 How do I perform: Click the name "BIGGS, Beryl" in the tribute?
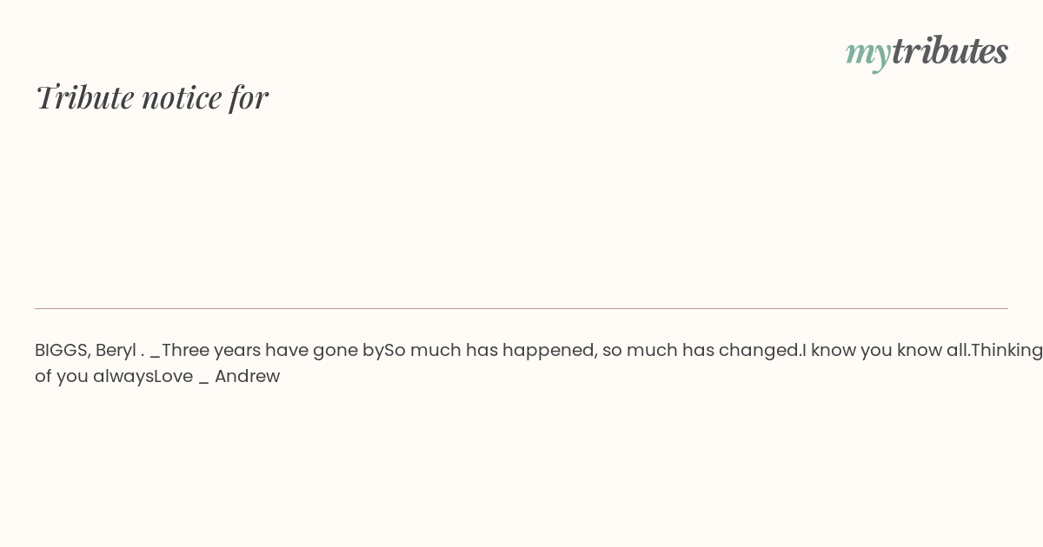85,351
